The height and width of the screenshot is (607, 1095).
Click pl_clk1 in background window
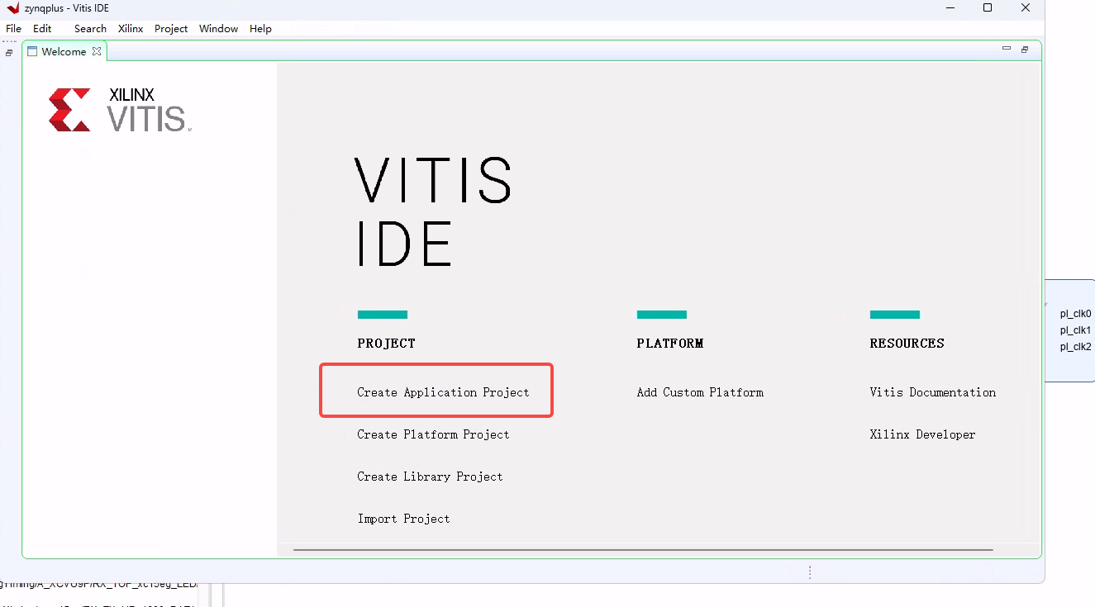pos(1075,330)
